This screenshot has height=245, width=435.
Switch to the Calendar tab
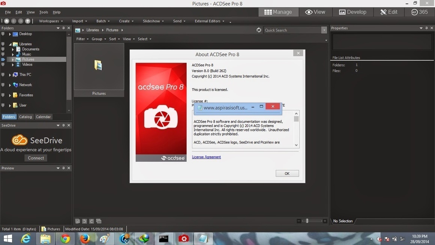coord(43,117)
